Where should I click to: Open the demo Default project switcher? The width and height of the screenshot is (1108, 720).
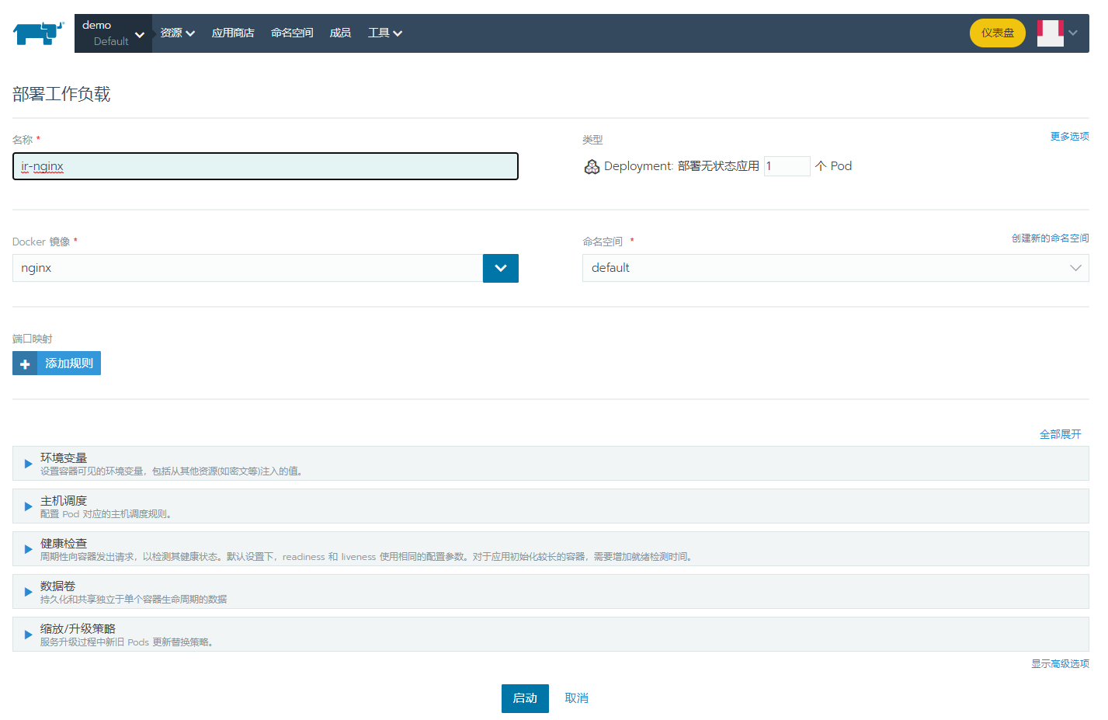pyautogui.click(x=113, y=33)
